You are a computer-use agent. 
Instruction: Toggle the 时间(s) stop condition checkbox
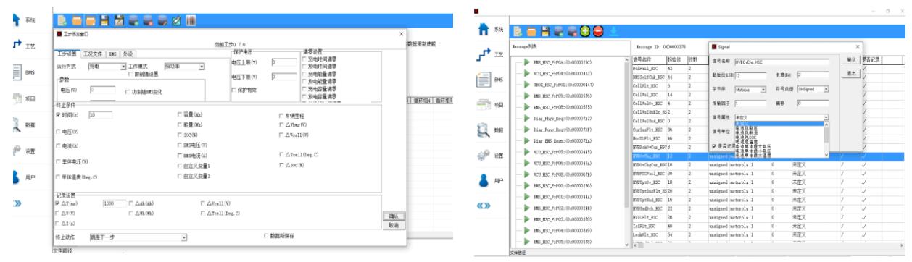(x=59, y=114)
